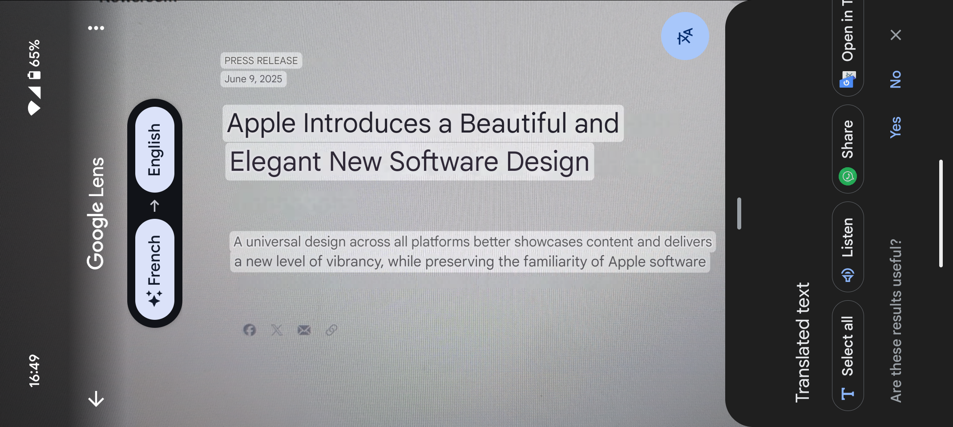Screen dimensions: 953x427
Task: Click the X (Twitter) share icon
Action: point(277,330)
